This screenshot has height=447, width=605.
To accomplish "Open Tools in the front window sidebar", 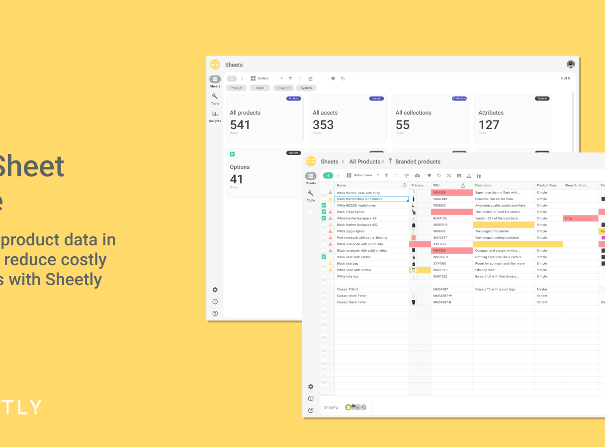I will tap(311, 195).
